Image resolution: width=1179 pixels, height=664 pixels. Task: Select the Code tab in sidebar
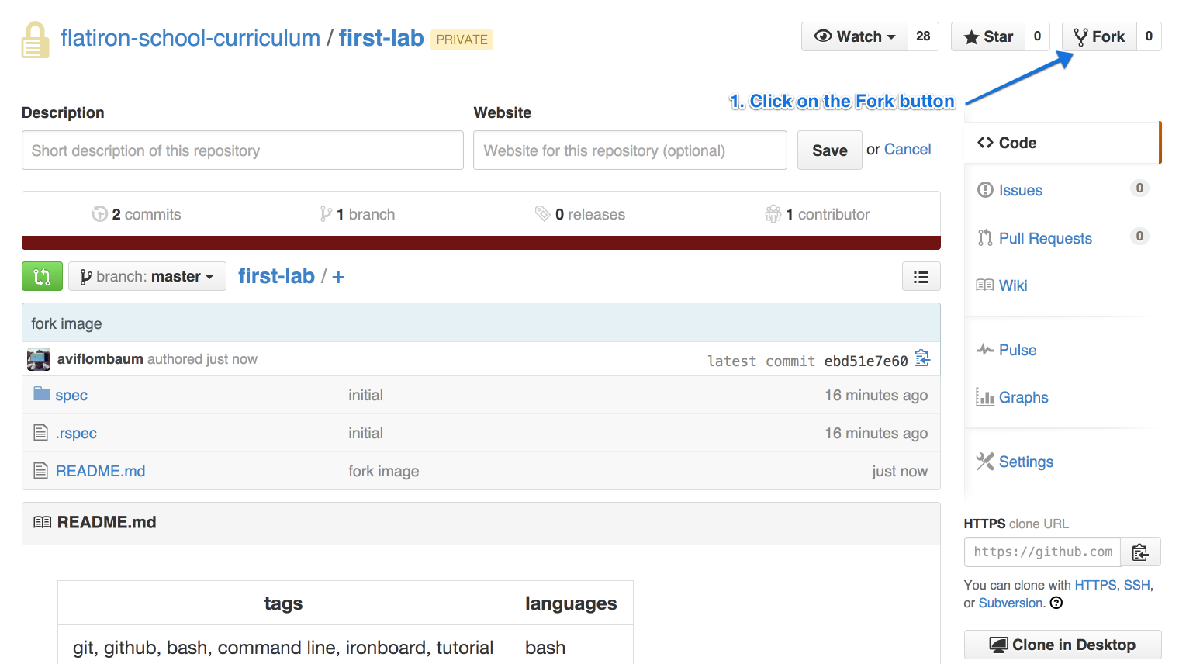(1062, 143)
